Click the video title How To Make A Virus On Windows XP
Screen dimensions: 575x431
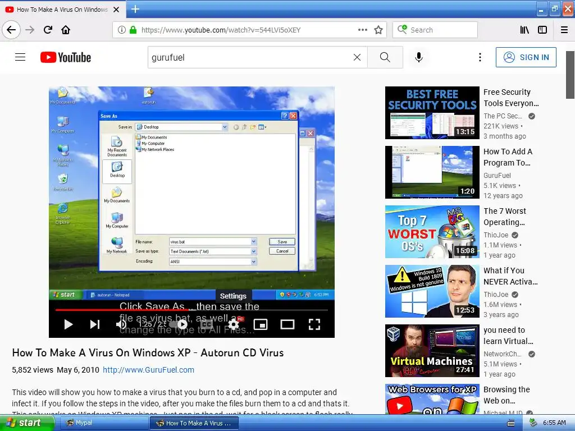point(148,352)
